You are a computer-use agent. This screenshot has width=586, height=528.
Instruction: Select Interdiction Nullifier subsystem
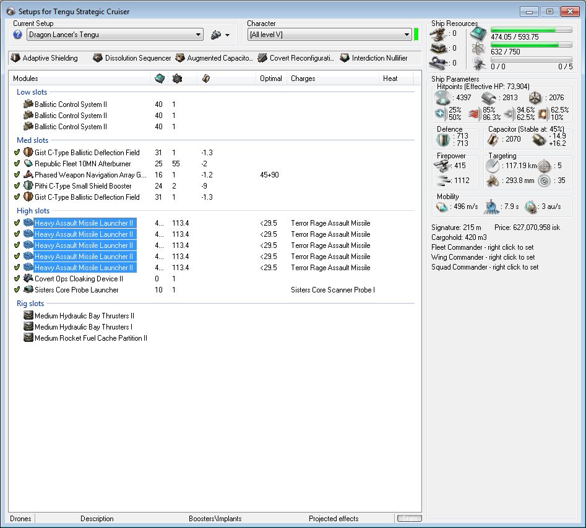(x=374, y=58)
